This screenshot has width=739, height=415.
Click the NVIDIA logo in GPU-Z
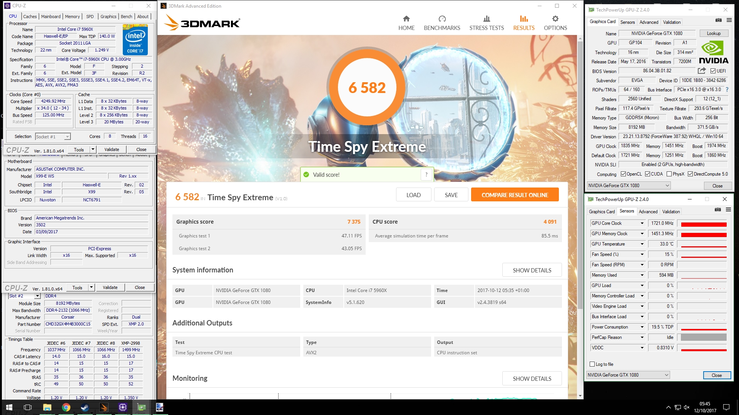[x=713, y=53]
